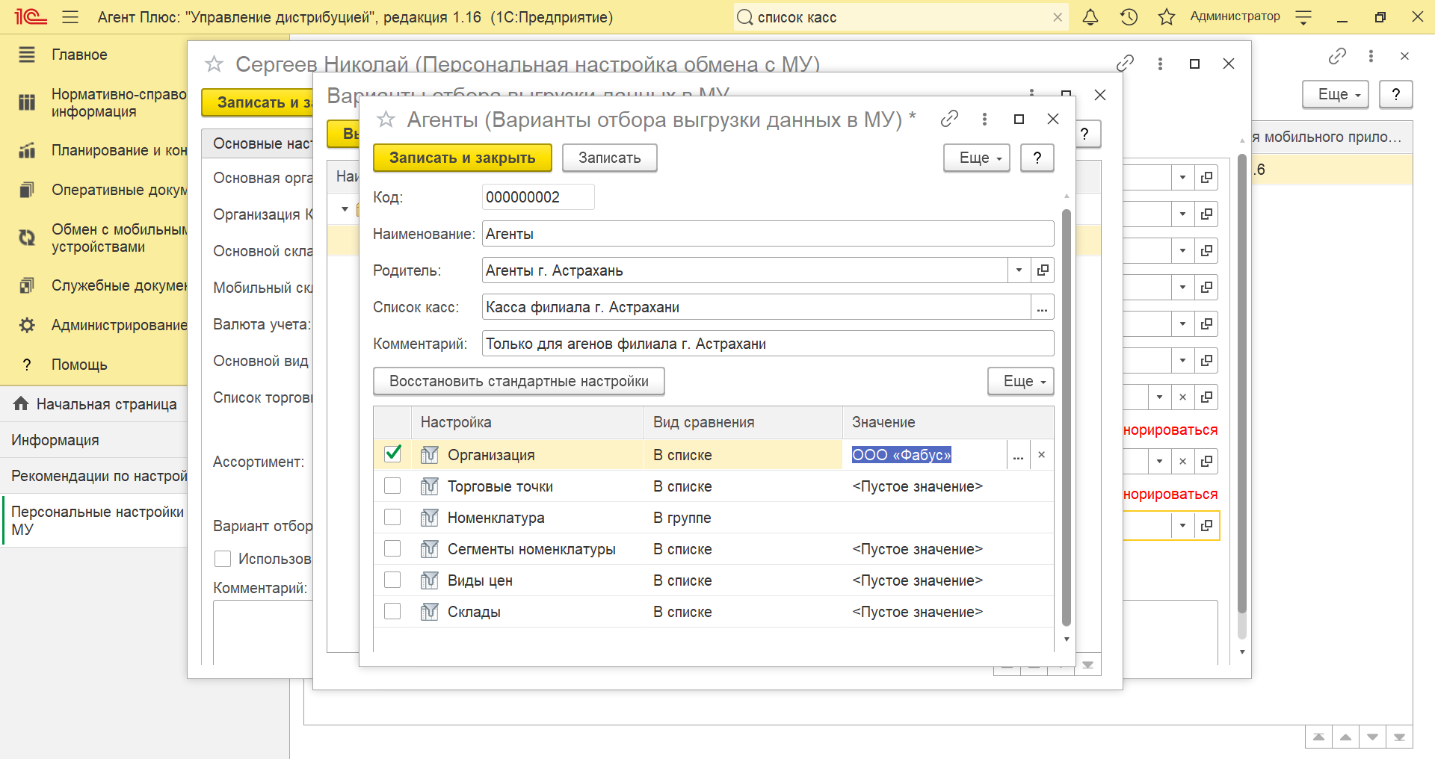
Task: Toggle Использов... checkbox in Сергеев Николай window
Action: [223, 559]
